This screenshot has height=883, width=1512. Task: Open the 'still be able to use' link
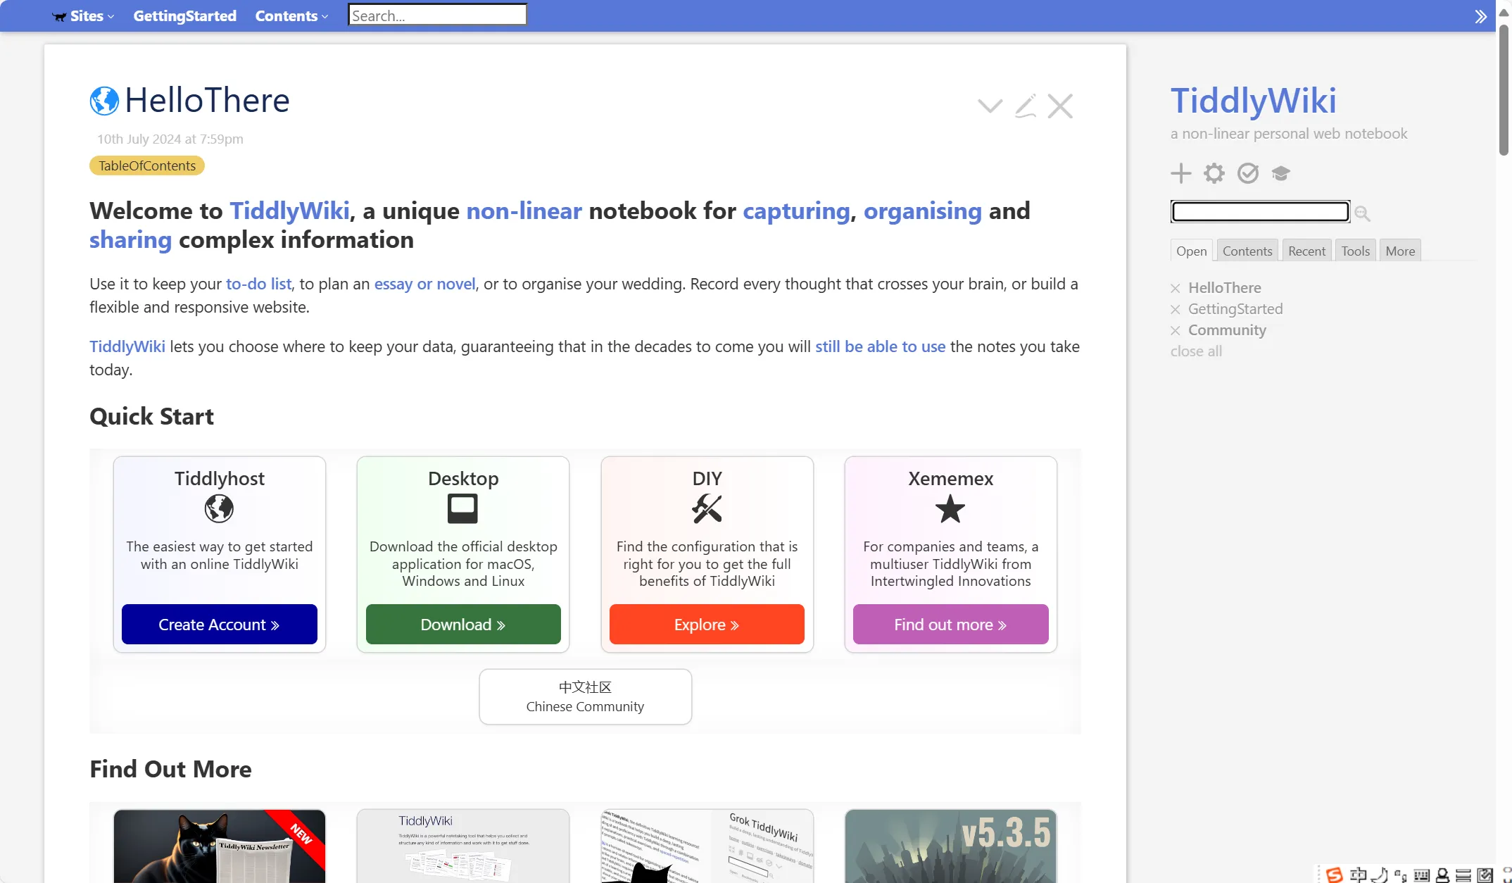click(880, 346)
